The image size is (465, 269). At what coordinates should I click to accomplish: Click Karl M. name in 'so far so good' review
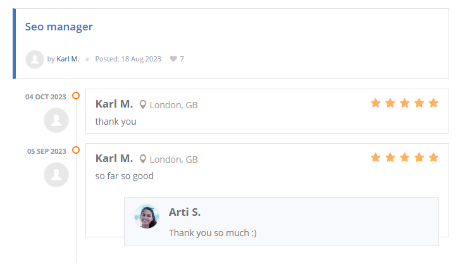tap(114, 158)
